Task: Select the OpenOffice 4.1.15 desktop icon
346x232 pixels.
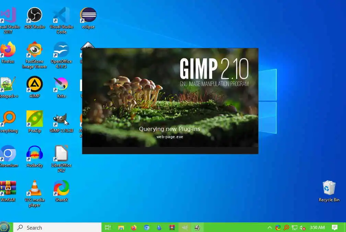Action: pyautogui.click(x=61, y=55)
